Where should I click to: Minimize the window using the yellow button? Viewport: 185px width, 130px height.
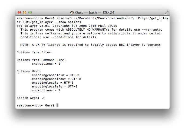(25, 12)
